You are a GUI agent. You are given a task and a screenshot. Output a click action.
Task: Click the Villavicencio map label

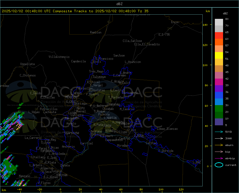59,57
